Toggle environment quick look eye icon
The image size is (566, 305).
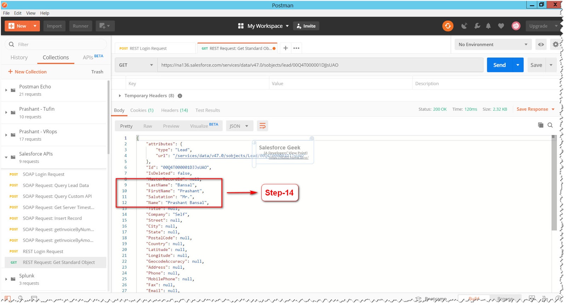[541, 45]
